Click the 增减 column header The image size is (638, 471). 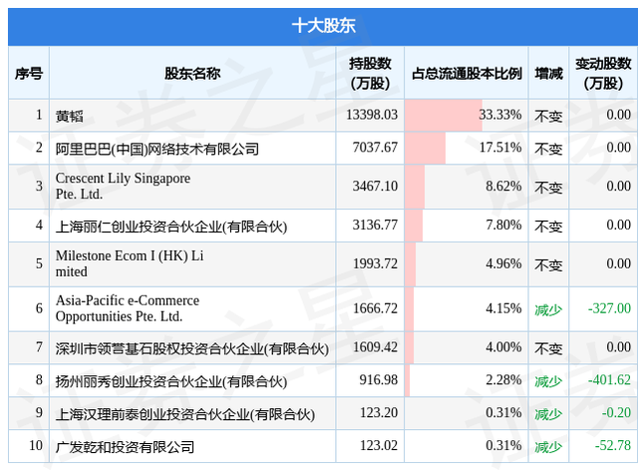[548, 73]
